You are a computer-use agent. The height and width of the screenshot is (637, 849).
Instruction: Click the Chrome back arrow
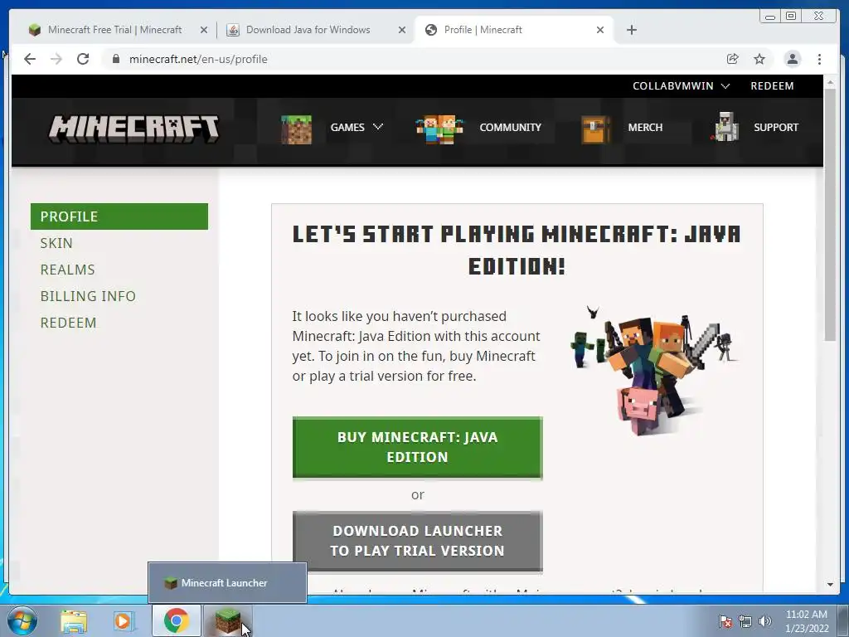click(30, 59)
